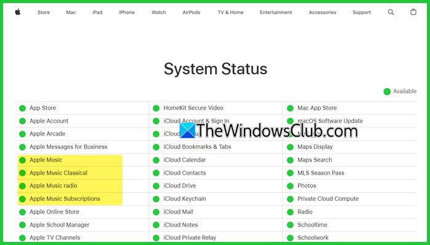This screenshot has height=245, width=430.
Task: Click the status dot beside Apple Music Classical
Action: point(22,173)
